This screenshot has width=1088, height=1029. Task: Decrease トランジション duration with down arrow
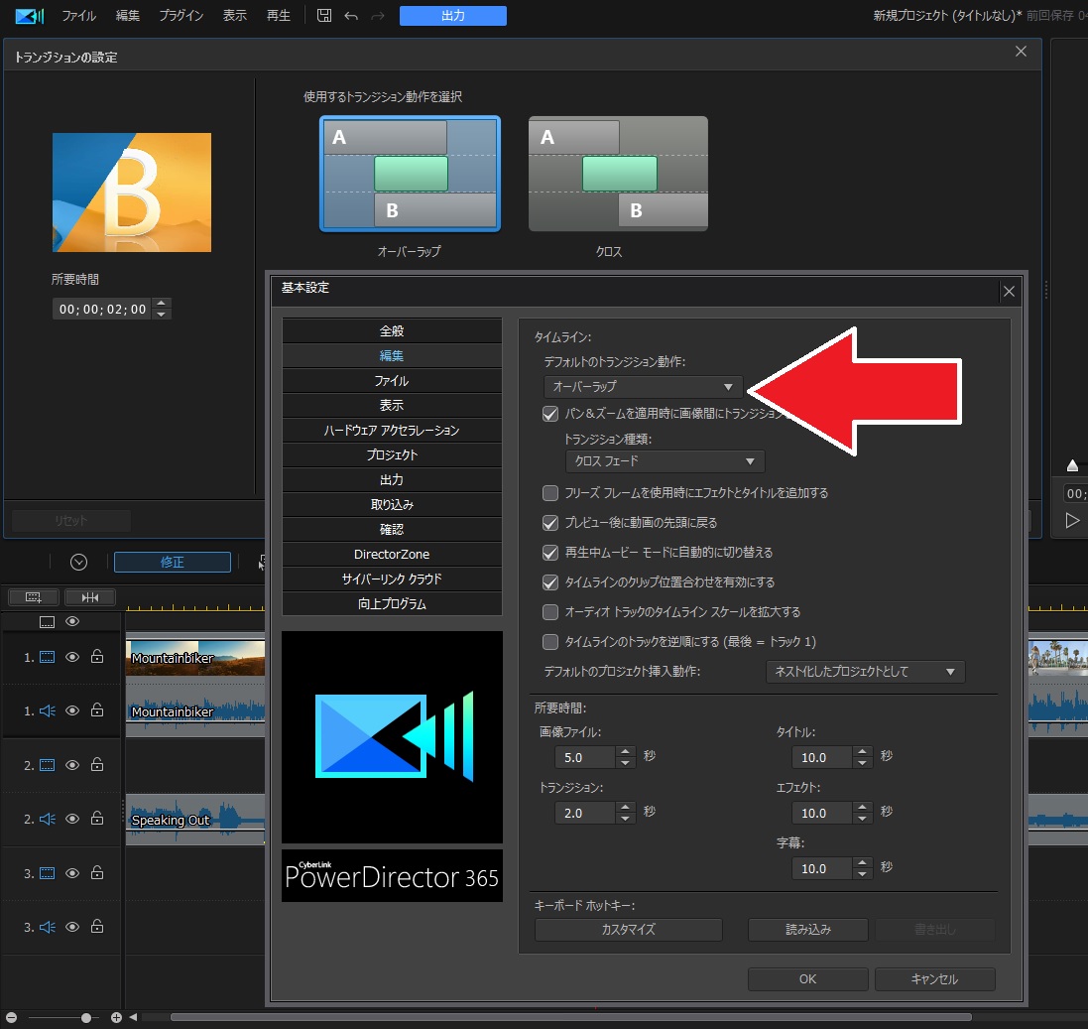click(625, 819)
